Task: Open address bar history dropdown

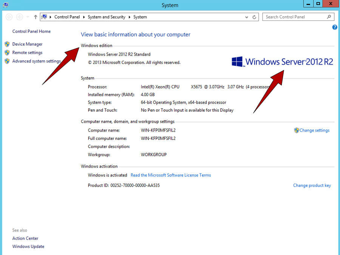Action: (x=247, y=17)
